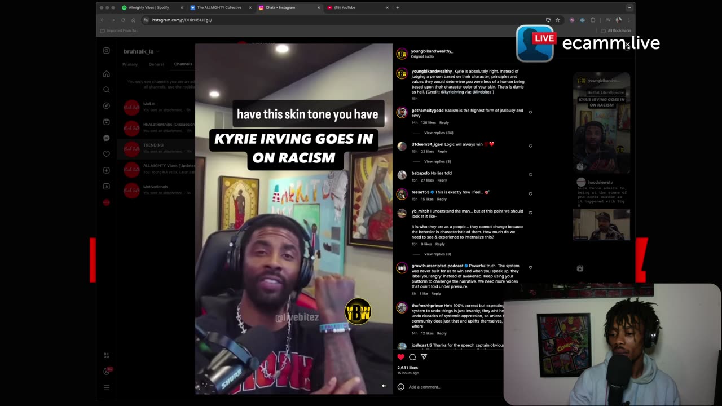Image resolution: width=722 pixels, height=406 pixels.
Task: Open new browser tab with plus button
Action: click(398, 7)
